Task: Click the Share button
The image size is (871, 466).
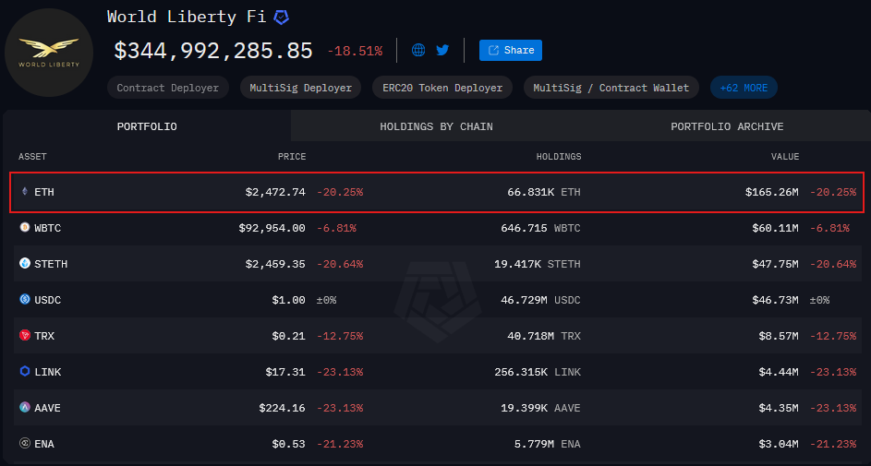Action: point(511,51)
